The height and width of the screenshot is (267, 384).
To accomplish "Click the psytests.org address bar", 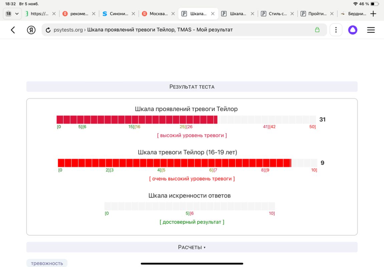I will [184, 30].
